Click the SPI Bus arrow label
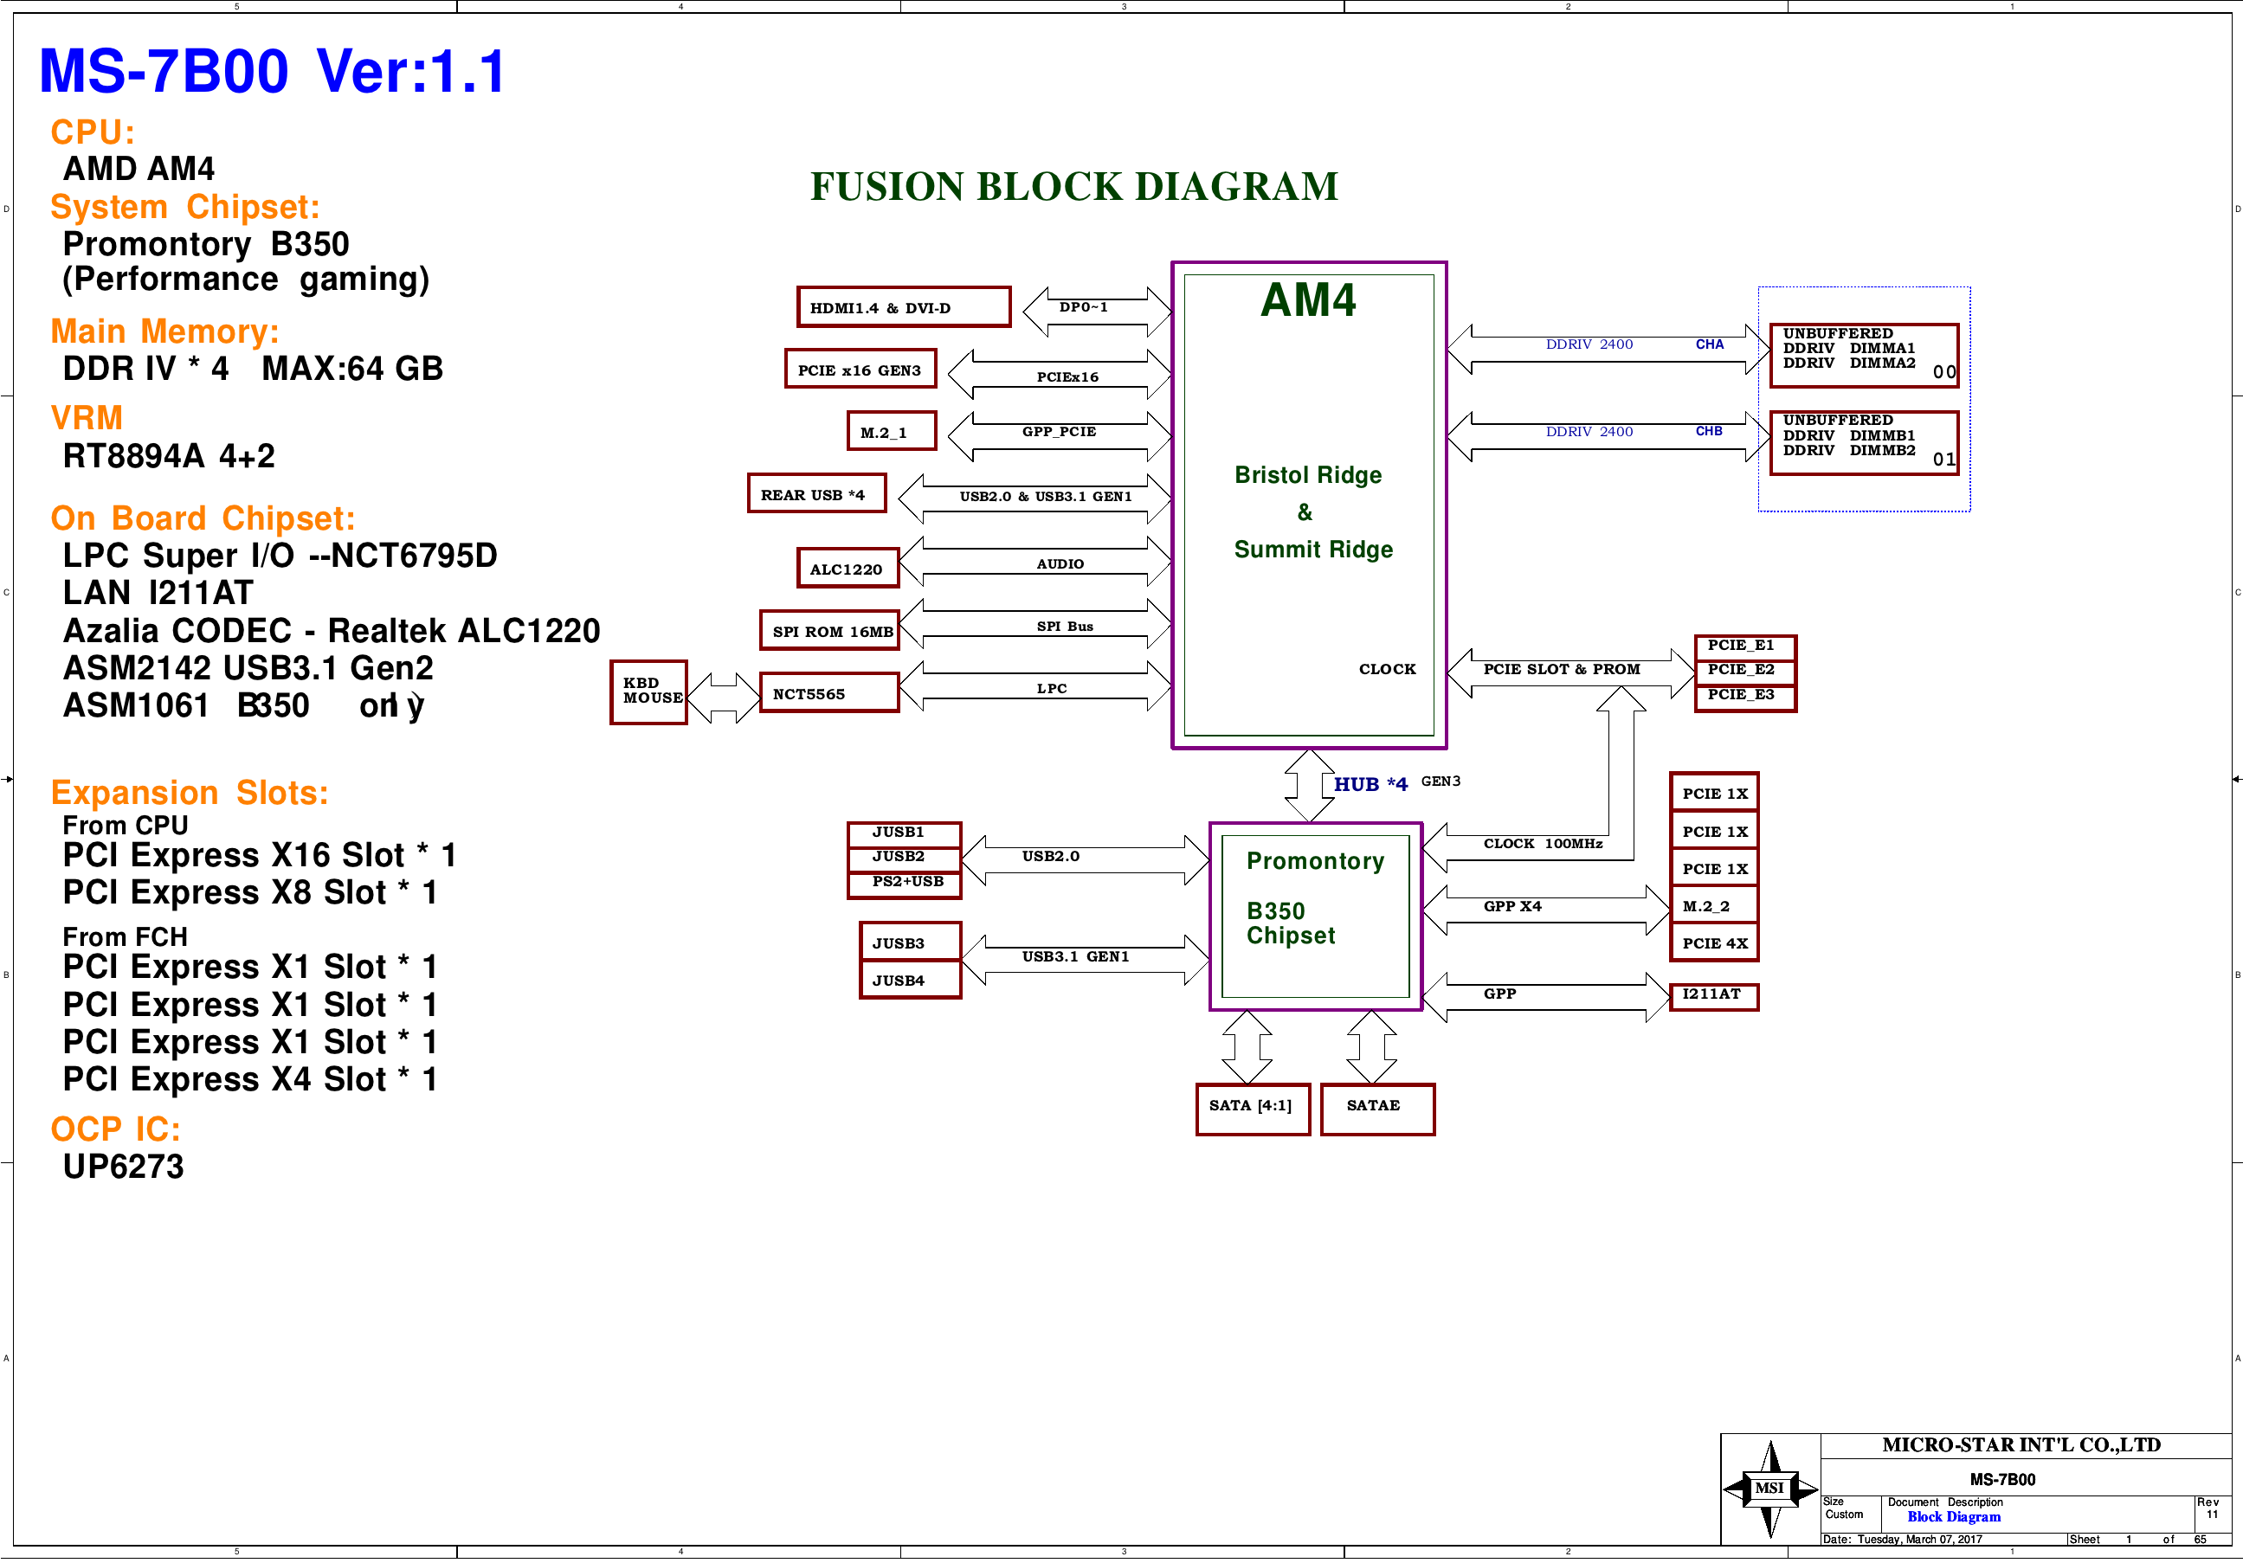This screenshot has height=1563, width=2243. coord(1065,627)
